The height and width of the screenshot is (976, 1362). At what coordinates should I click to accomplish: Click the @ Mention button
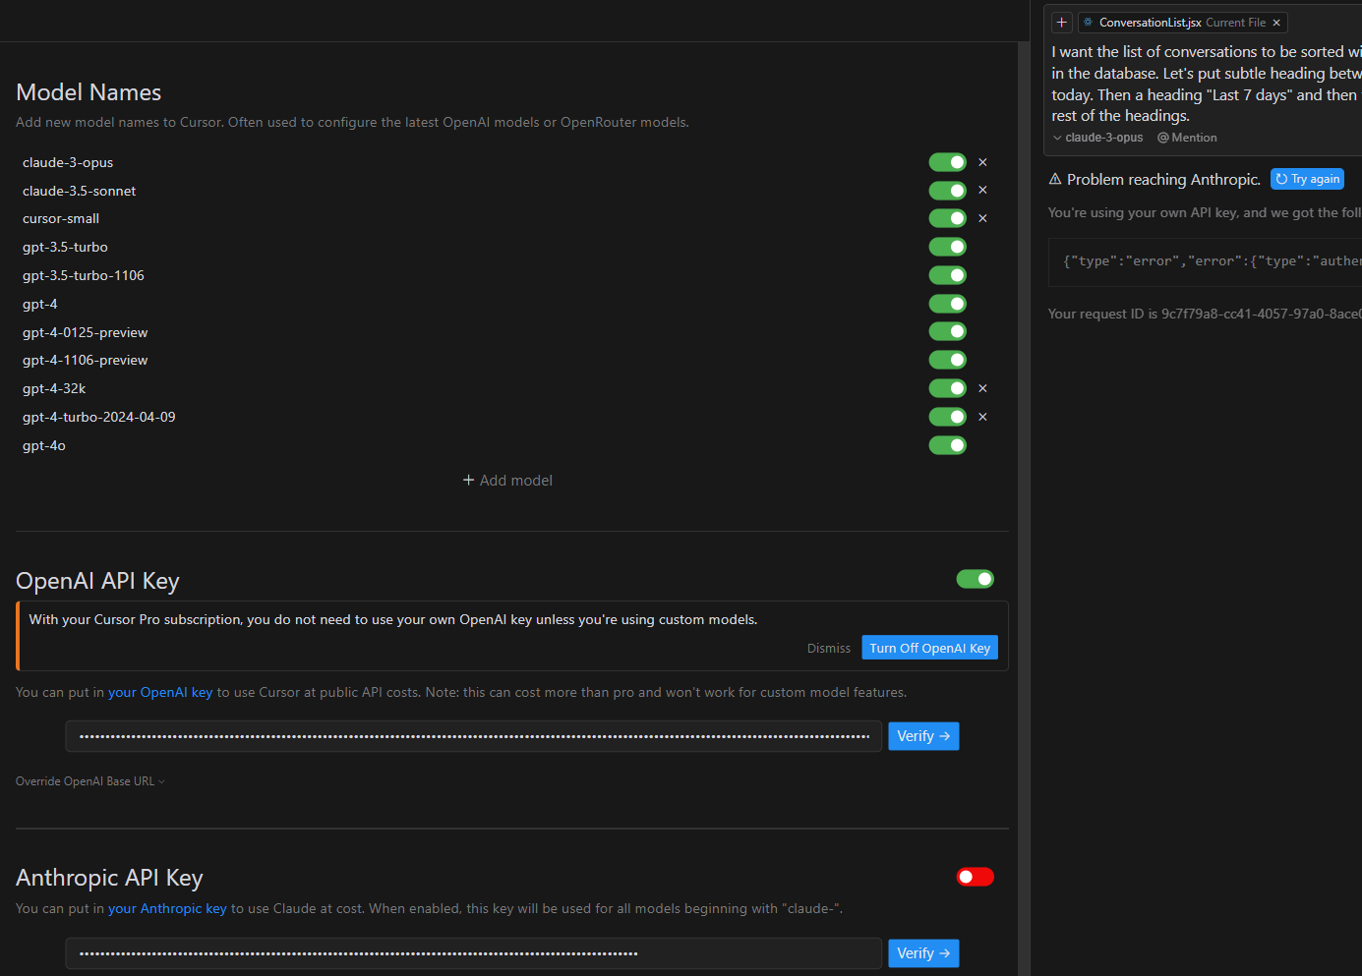point(1187,138)
